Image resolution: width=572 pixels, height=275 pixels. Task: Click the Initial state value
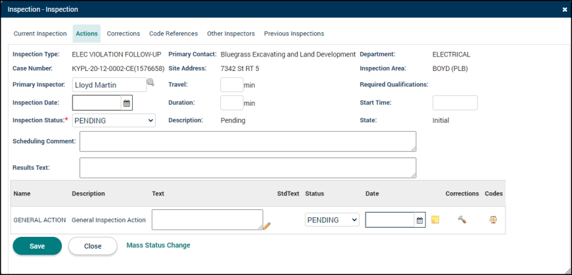tap(441, 120)
